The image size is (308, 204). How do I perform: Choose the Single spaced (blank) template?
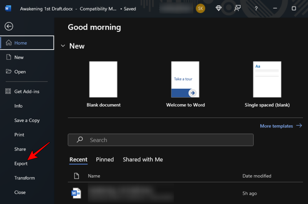[267, 80]
